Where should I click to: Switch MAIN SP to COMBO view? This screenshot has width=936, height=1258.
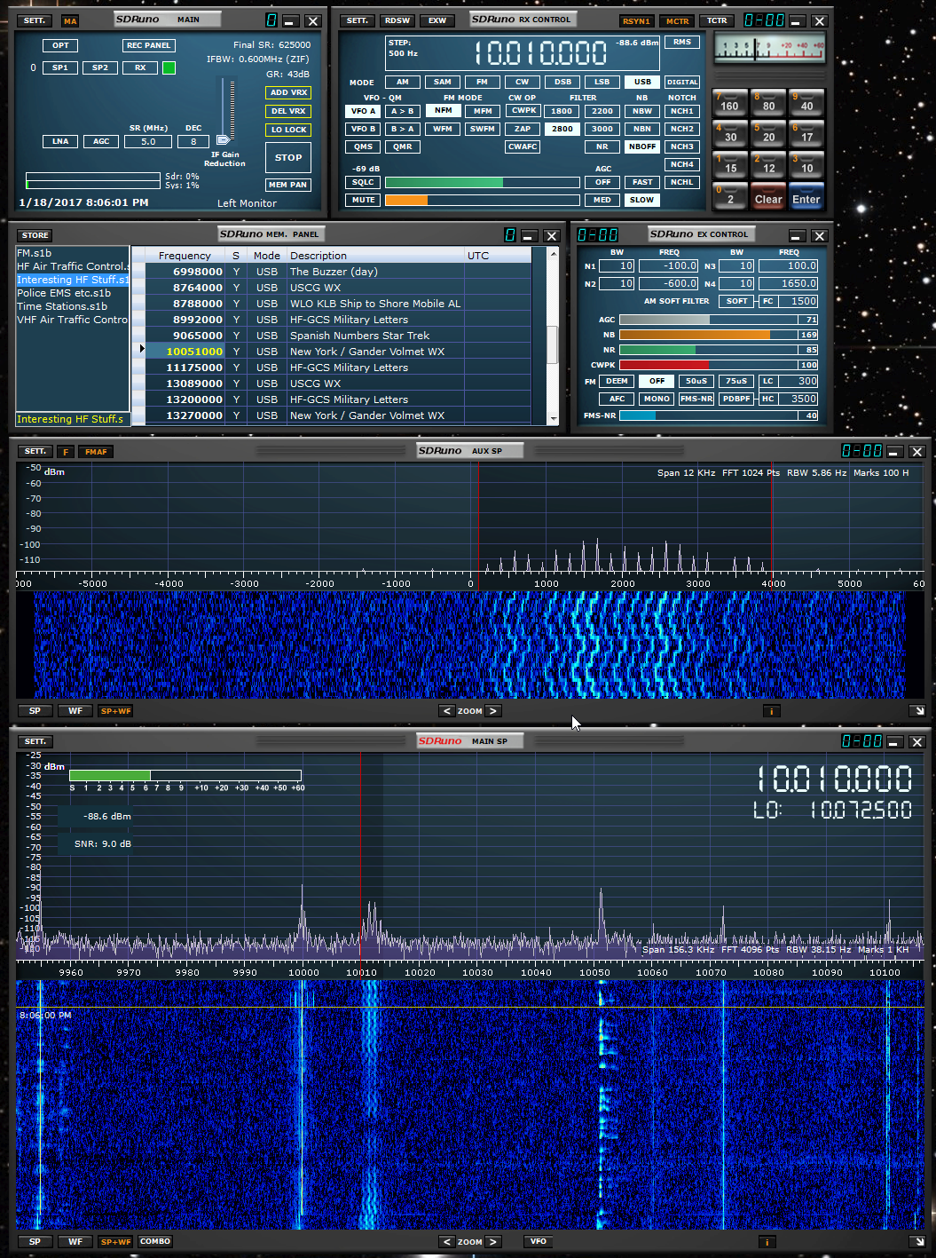[x=154, y=1242]
